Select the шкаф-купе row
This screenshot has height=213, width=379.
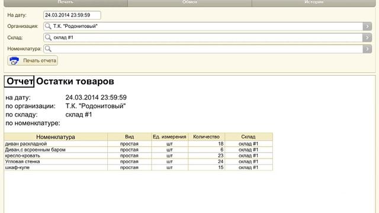(x=138, y=167)
